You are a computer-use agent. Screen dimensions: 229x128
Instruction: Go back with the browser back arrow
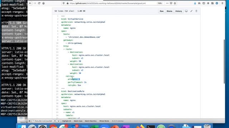click(30, 3)
